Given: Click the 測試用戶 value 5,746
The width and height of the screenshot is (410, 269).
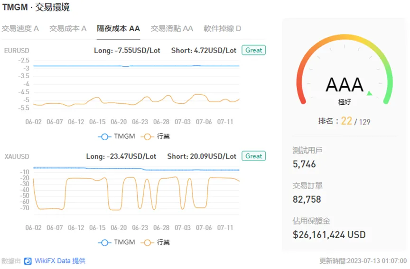Looking at the screenshot, I should tap(304, 164).
